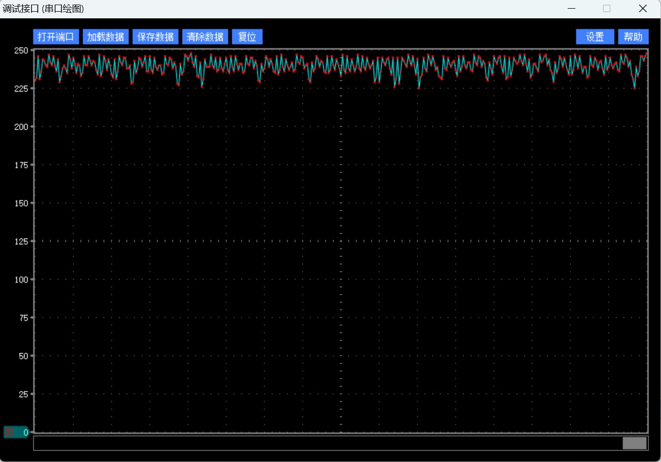Image resolution: width=661 pixels, height=462 pixels.
Task: Close the serial plotter window
Action: coord(643,9)
